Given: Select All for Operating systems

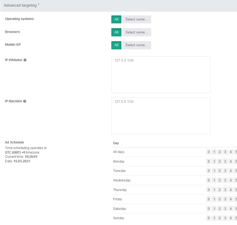Looking at the screenshot, I should [116, 19].
